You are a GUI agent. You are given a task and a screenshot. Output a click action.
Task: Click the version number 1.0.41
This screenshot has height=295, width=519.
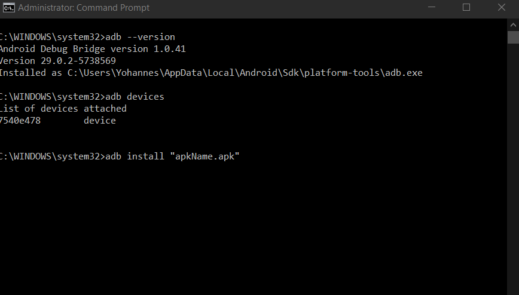pyautogui.click(x=169, y=49)
